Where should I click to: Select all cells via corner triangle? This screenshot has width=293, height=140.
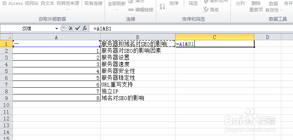(x=6, y=37)
